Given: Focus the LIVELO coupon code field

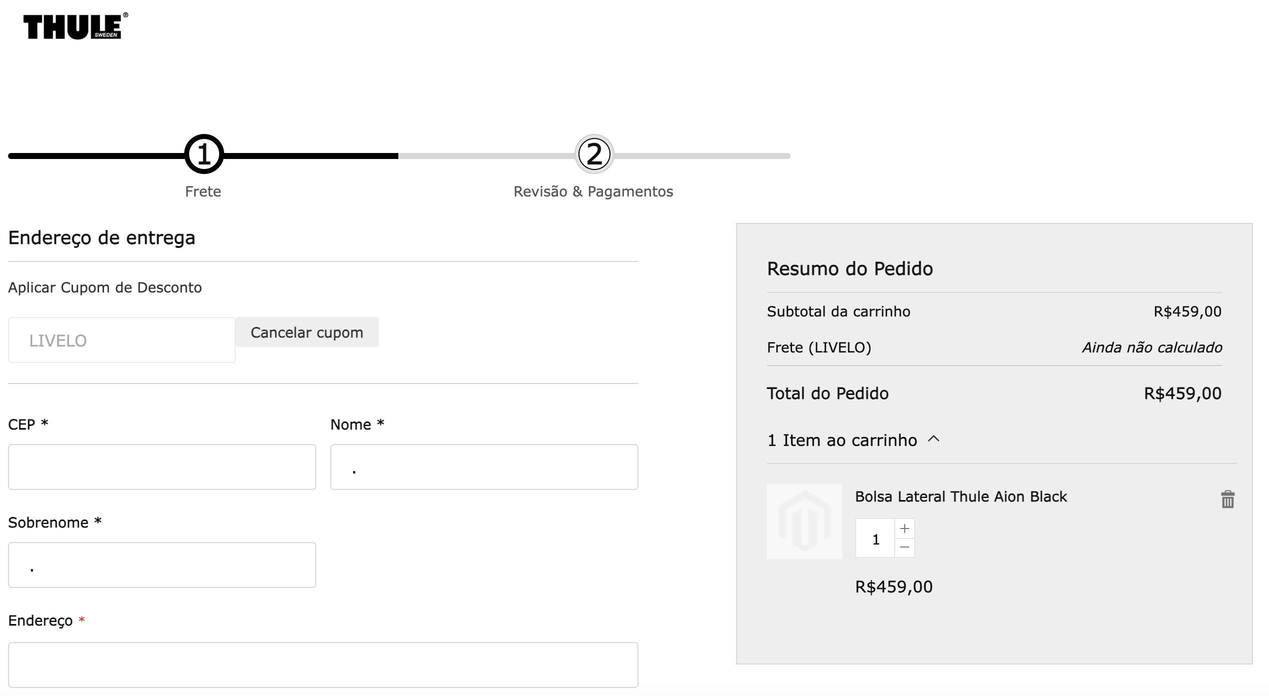Looking at the screenshot, I should click(122, 340).
